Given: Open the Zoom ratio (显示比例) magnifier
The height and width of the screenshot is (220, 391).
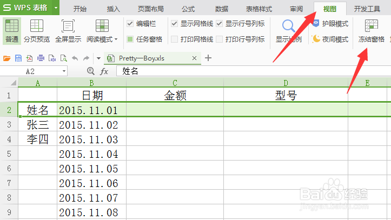Looking at the screenshot, I should (288, 26).
